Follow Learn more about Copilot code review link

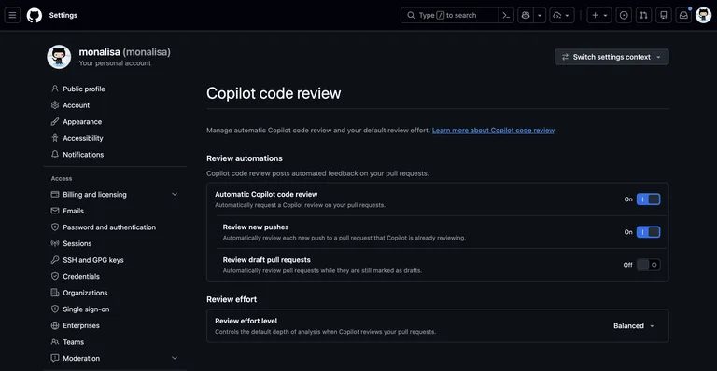click(493, 131)
